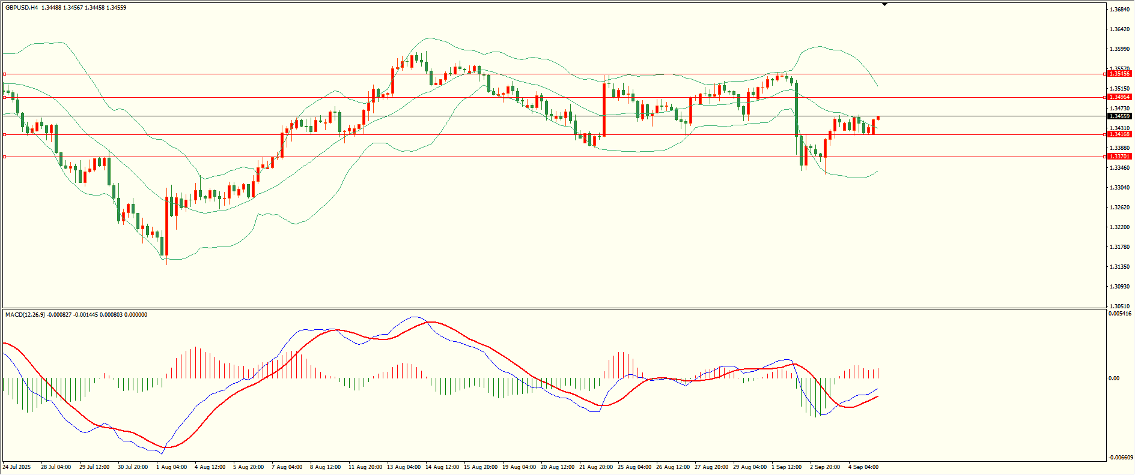The width and height of the screenshot is (1135, 475).
Task: Click the 19 Aug 04:00 time label
Action: pyautogui.click(x=519, y=467)
